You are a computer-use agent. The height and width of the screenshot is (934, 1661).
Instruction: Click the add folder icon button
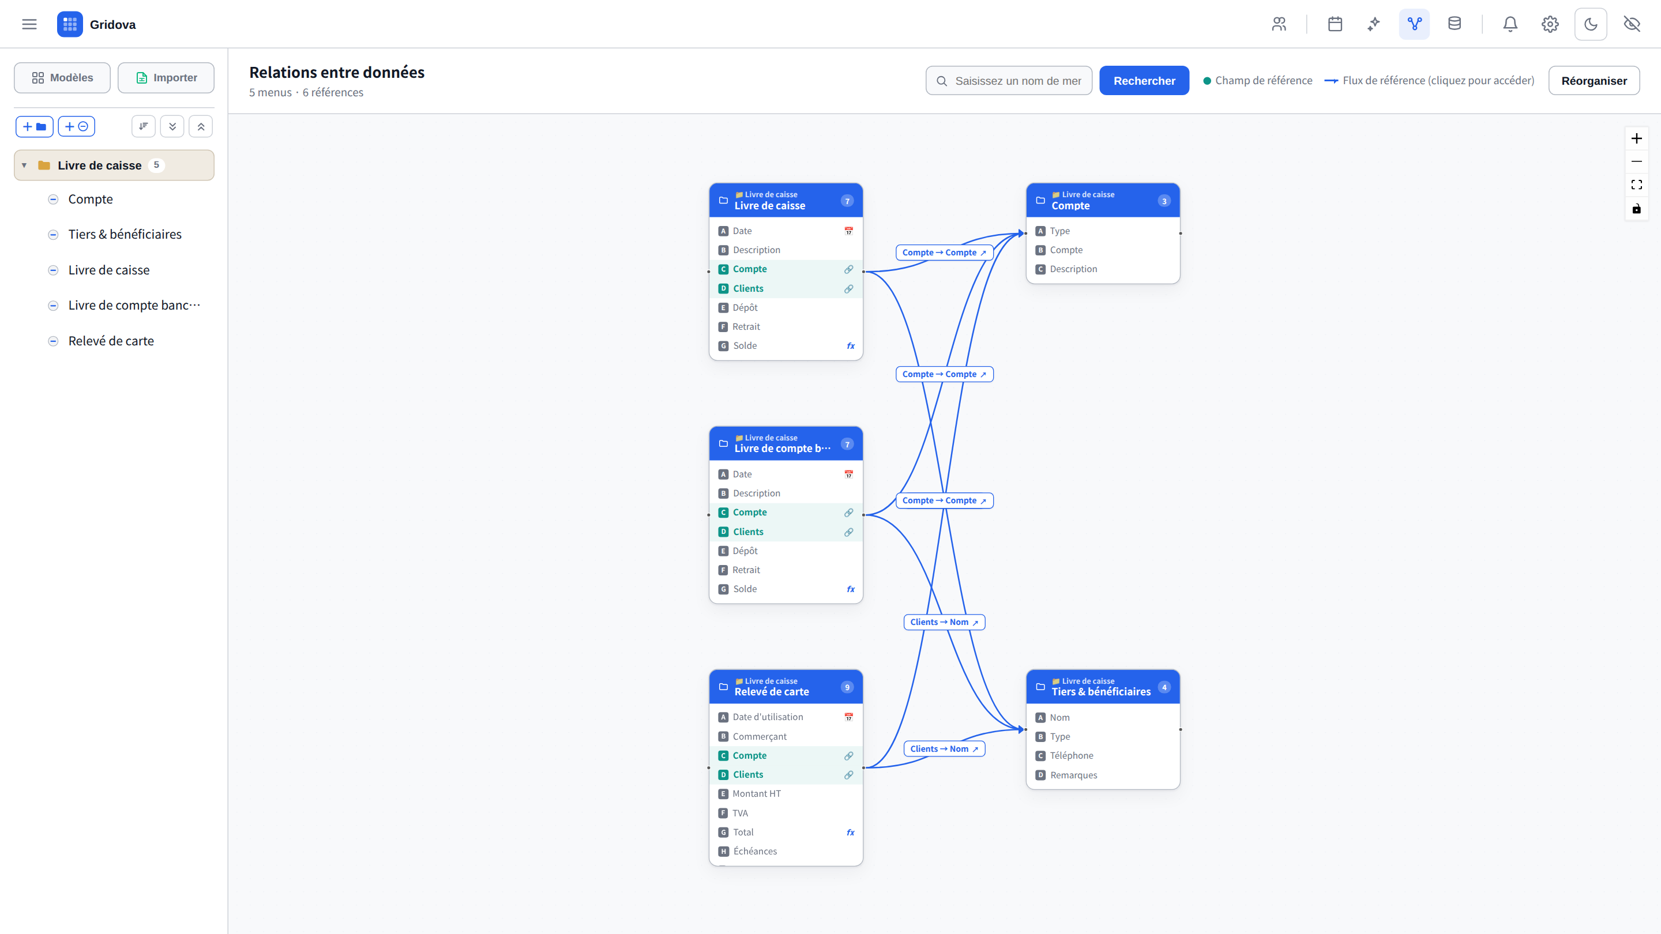[34, 126]
